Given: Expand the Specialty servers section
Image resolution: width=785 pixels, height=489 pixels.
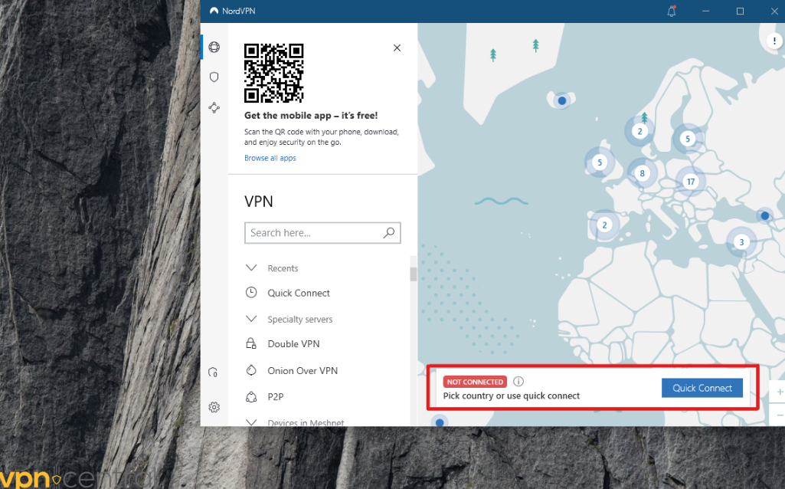Looking at the screenshot, I should tap(252, 319).
